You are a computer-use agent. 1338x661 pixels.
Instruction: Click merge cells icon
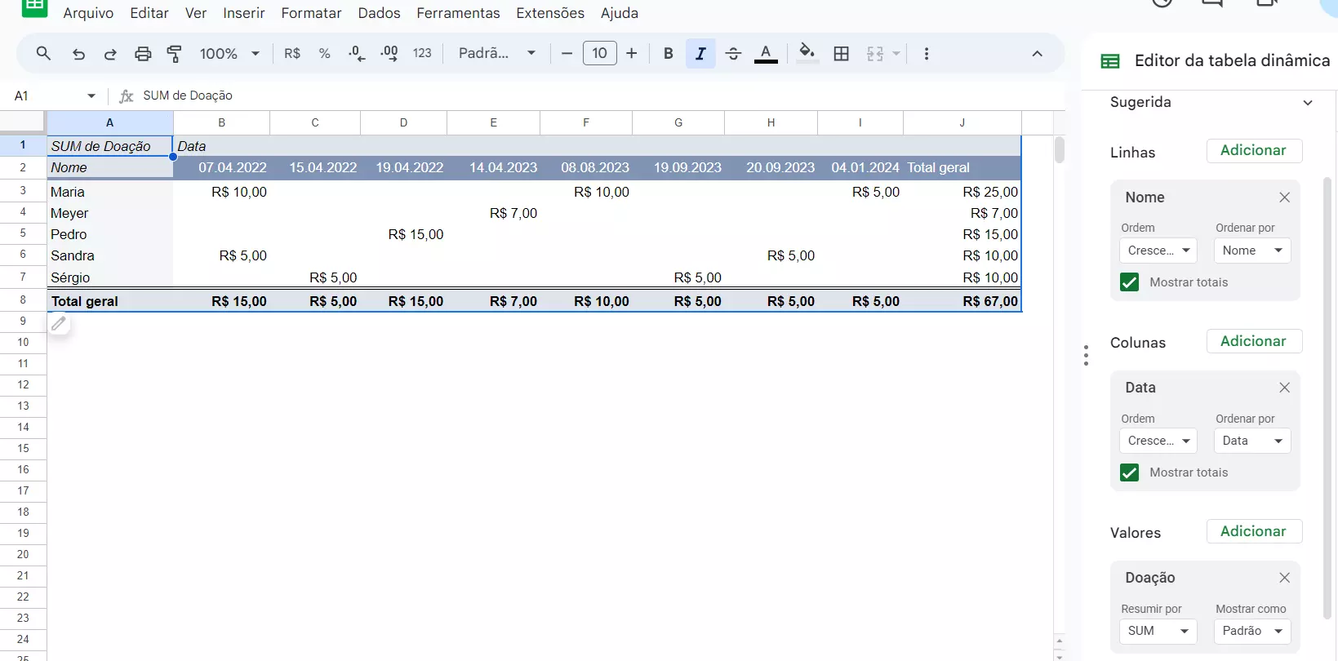[x=875, y=54]
